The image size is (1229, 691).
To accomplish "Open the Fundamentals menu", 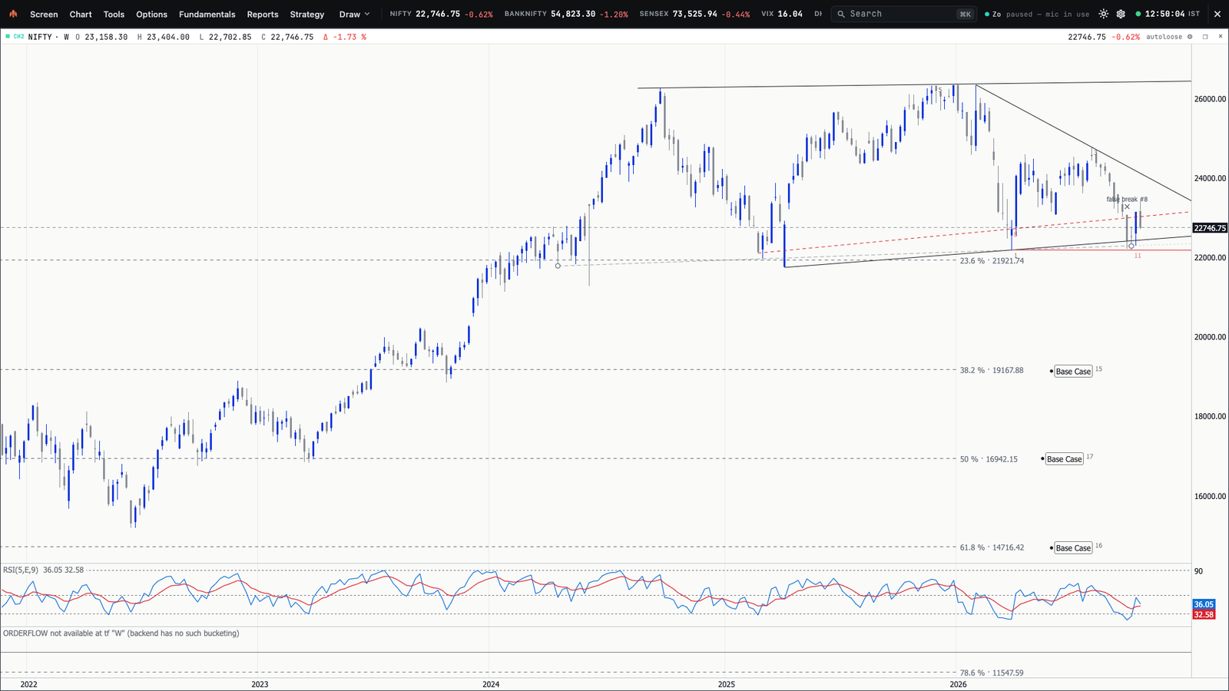I will click(207, 14).
